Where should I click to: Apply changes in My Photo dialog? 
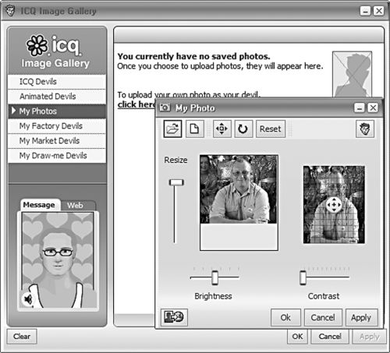point(361,317)
